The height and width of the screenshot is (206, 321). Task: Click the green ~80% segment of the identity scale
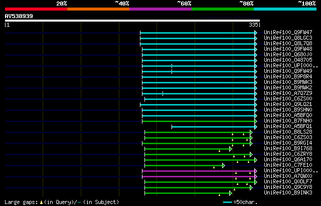pos(223,9)
